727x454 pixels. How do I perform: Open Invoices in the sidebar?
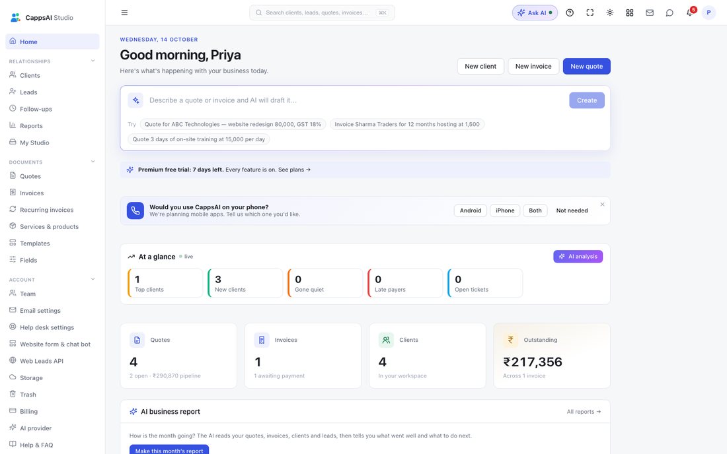point(52,193)
